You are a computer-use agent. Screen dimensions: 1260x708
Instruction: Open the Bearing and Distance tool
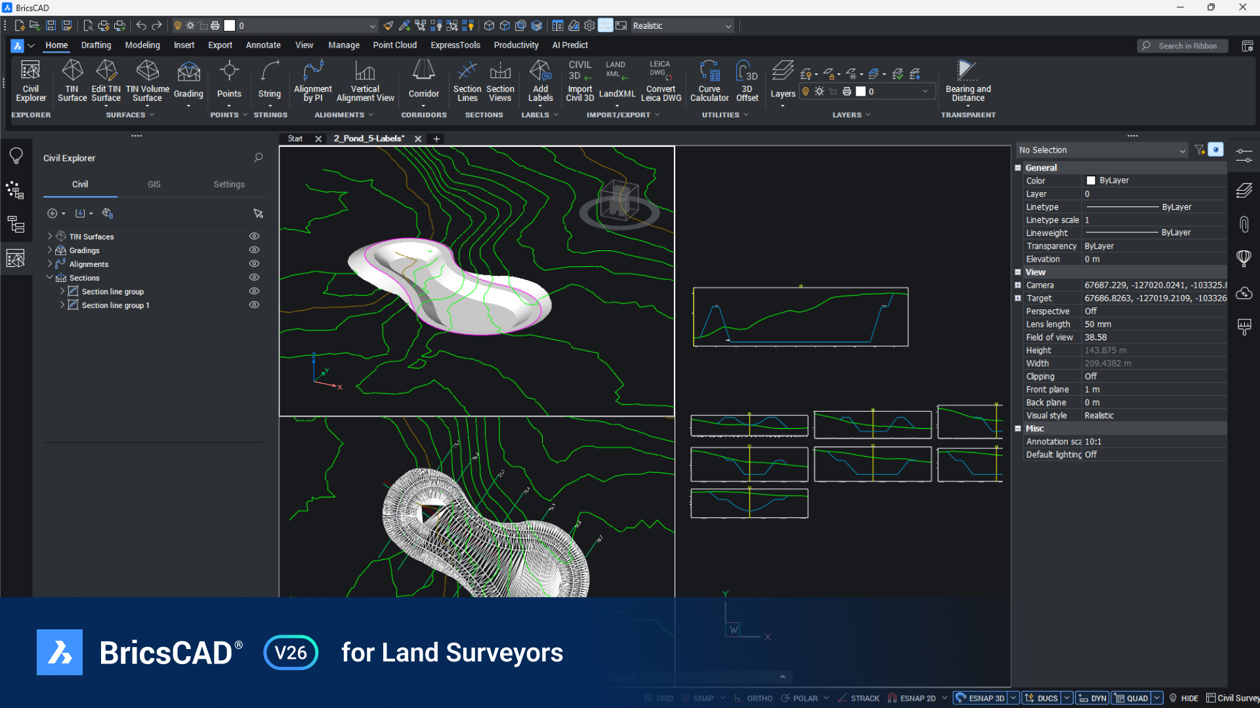(x=967, y=80)
